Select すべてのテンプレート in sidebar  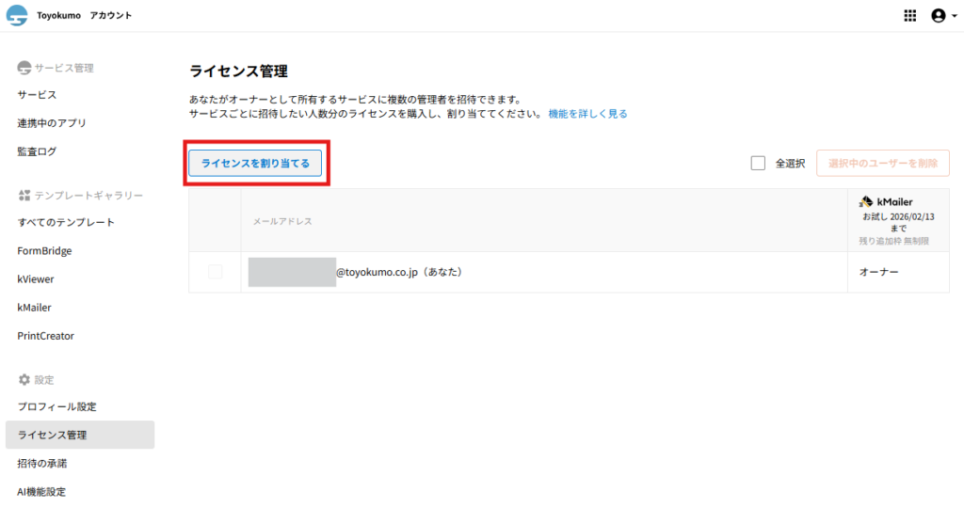66,222
